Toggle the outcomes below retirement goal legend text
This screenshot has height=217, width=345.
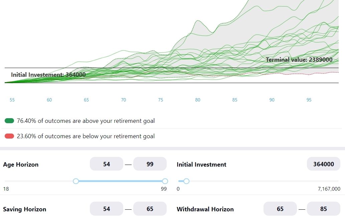coord(86,136)
